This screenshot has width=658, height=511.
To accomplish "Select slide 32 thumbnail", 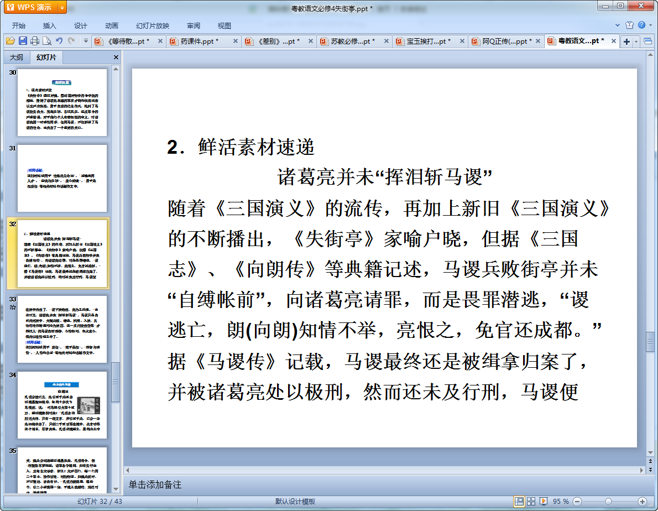I will 62,253.
